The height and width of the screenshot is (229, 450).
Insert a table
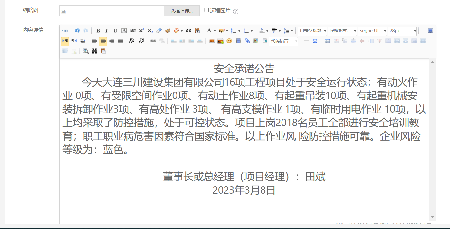tap(327, 41)
